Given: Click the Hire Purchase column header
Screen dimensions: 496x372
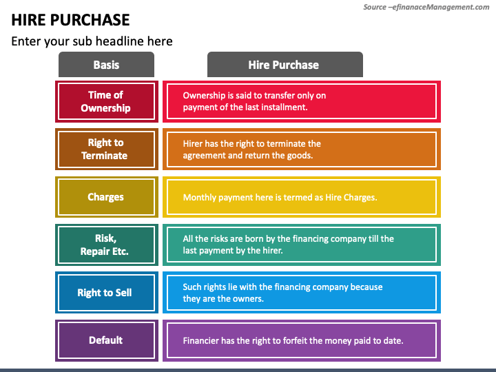Looking at the screenshot, I should coord(285,65).
